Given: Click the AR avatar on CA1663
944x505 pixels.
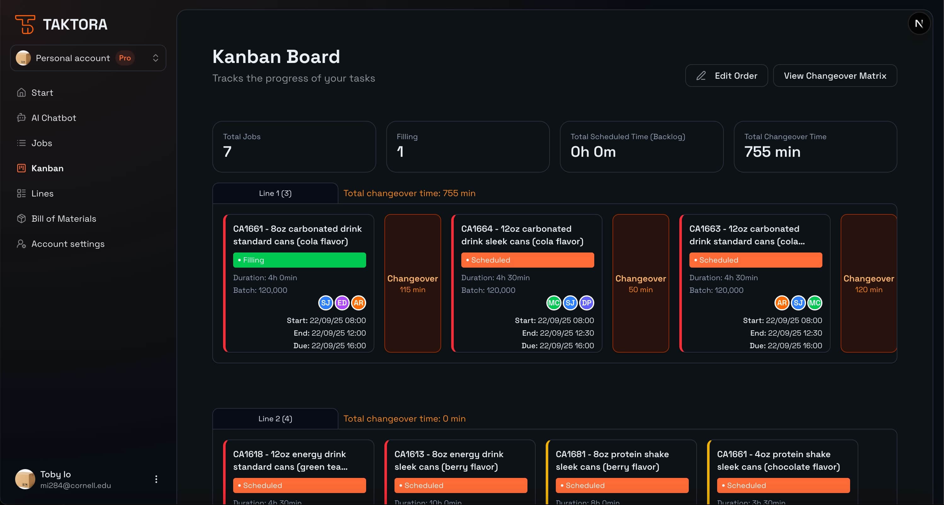Looking at the screenshot, I should click(782, 303).
